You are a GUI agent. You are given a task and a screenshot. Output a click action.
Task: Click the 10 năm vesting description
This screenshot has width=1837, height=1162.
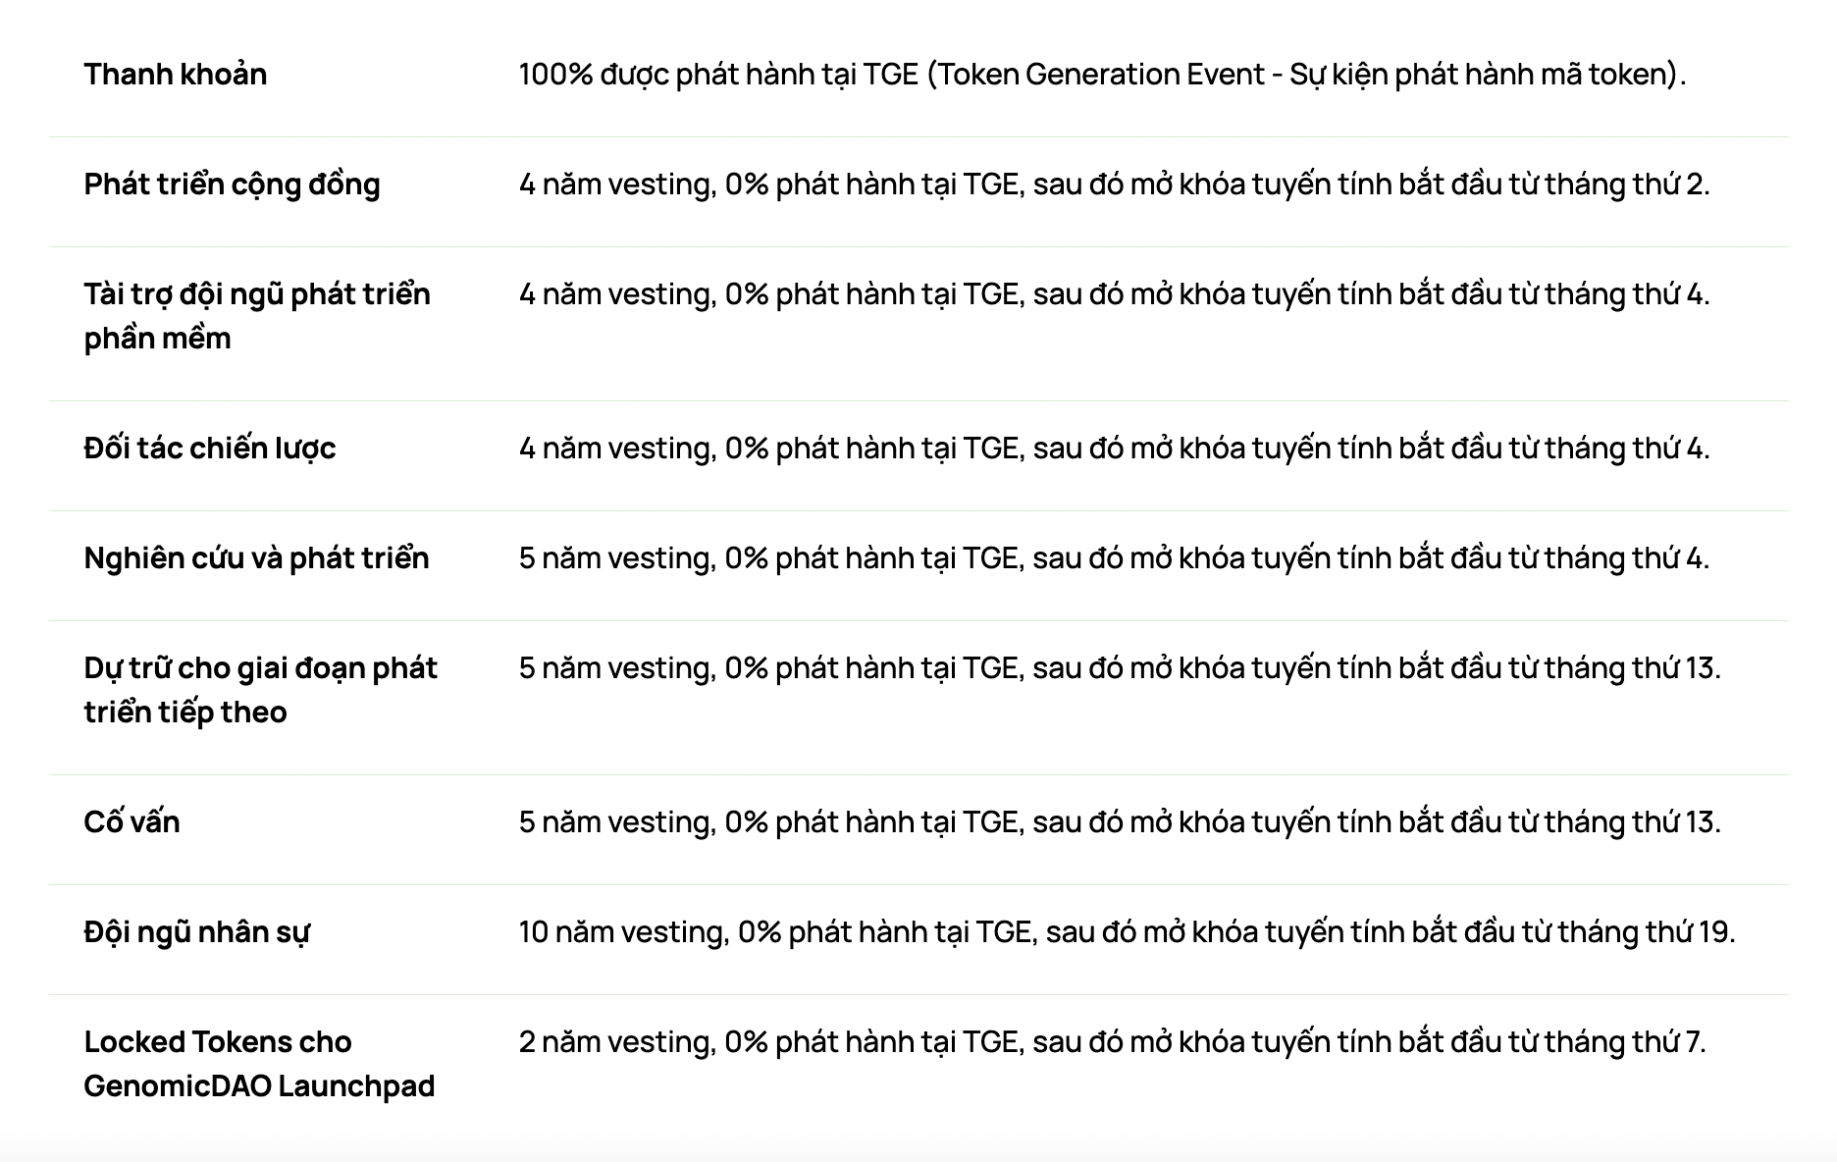pos(1127,932)
